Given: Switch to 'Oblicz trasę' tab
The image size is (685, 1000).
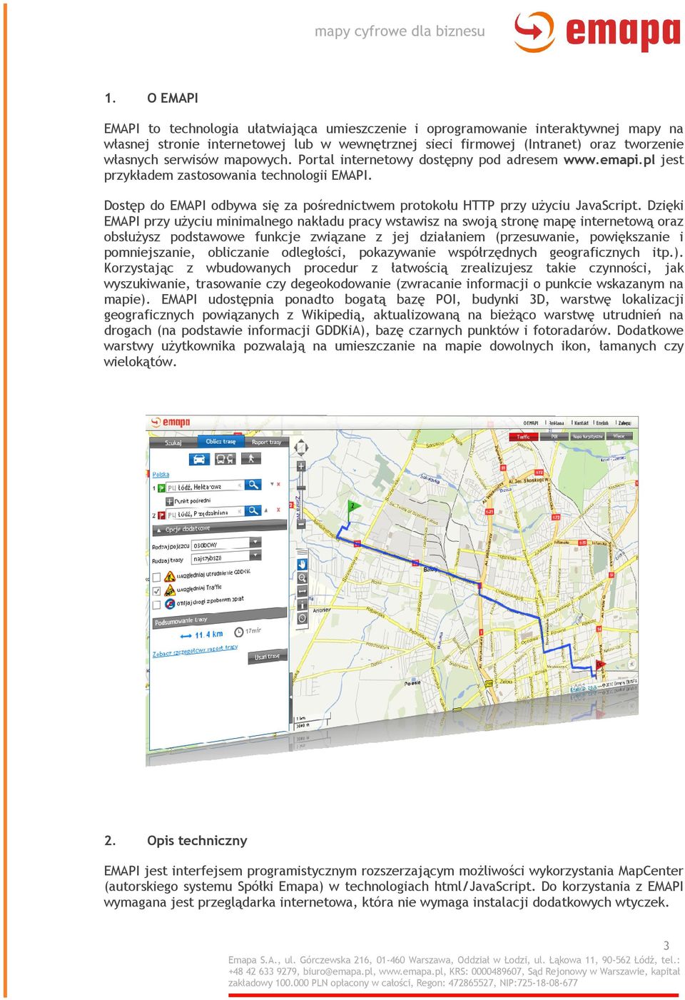Looking at the screenshot, I should 221,441.
